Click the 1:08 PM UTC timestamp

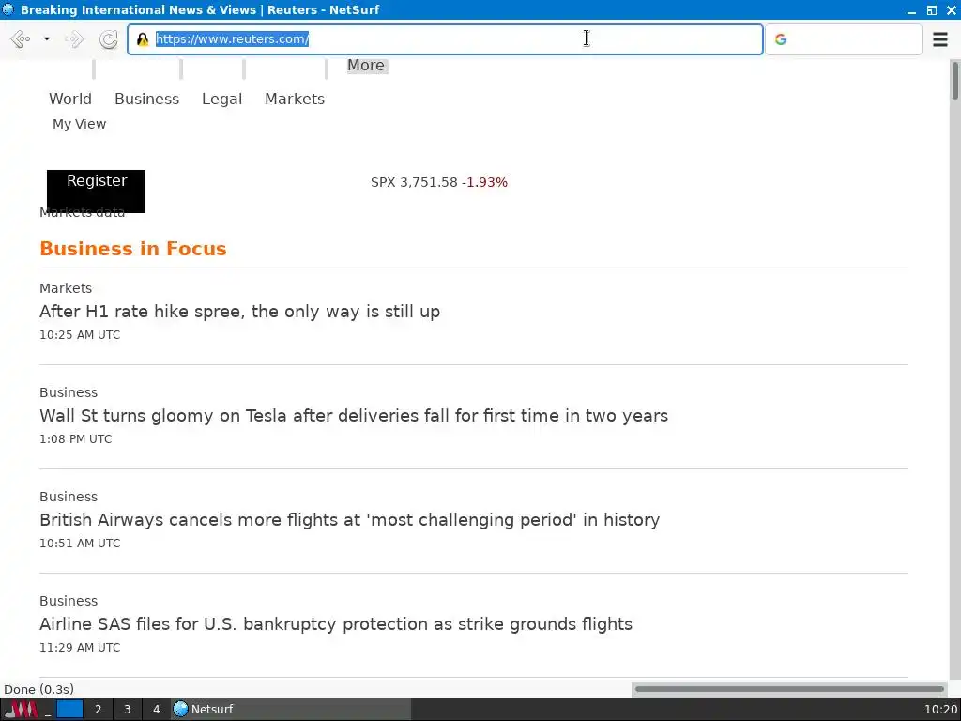[75, 439]
